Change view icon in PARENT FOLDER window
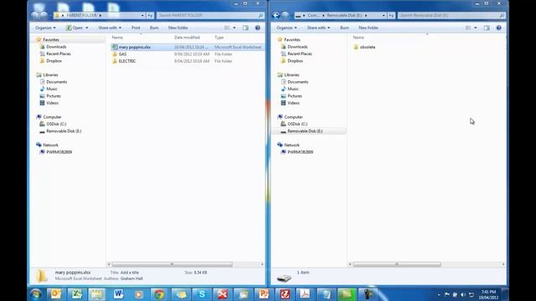 (x=227, y=28)
